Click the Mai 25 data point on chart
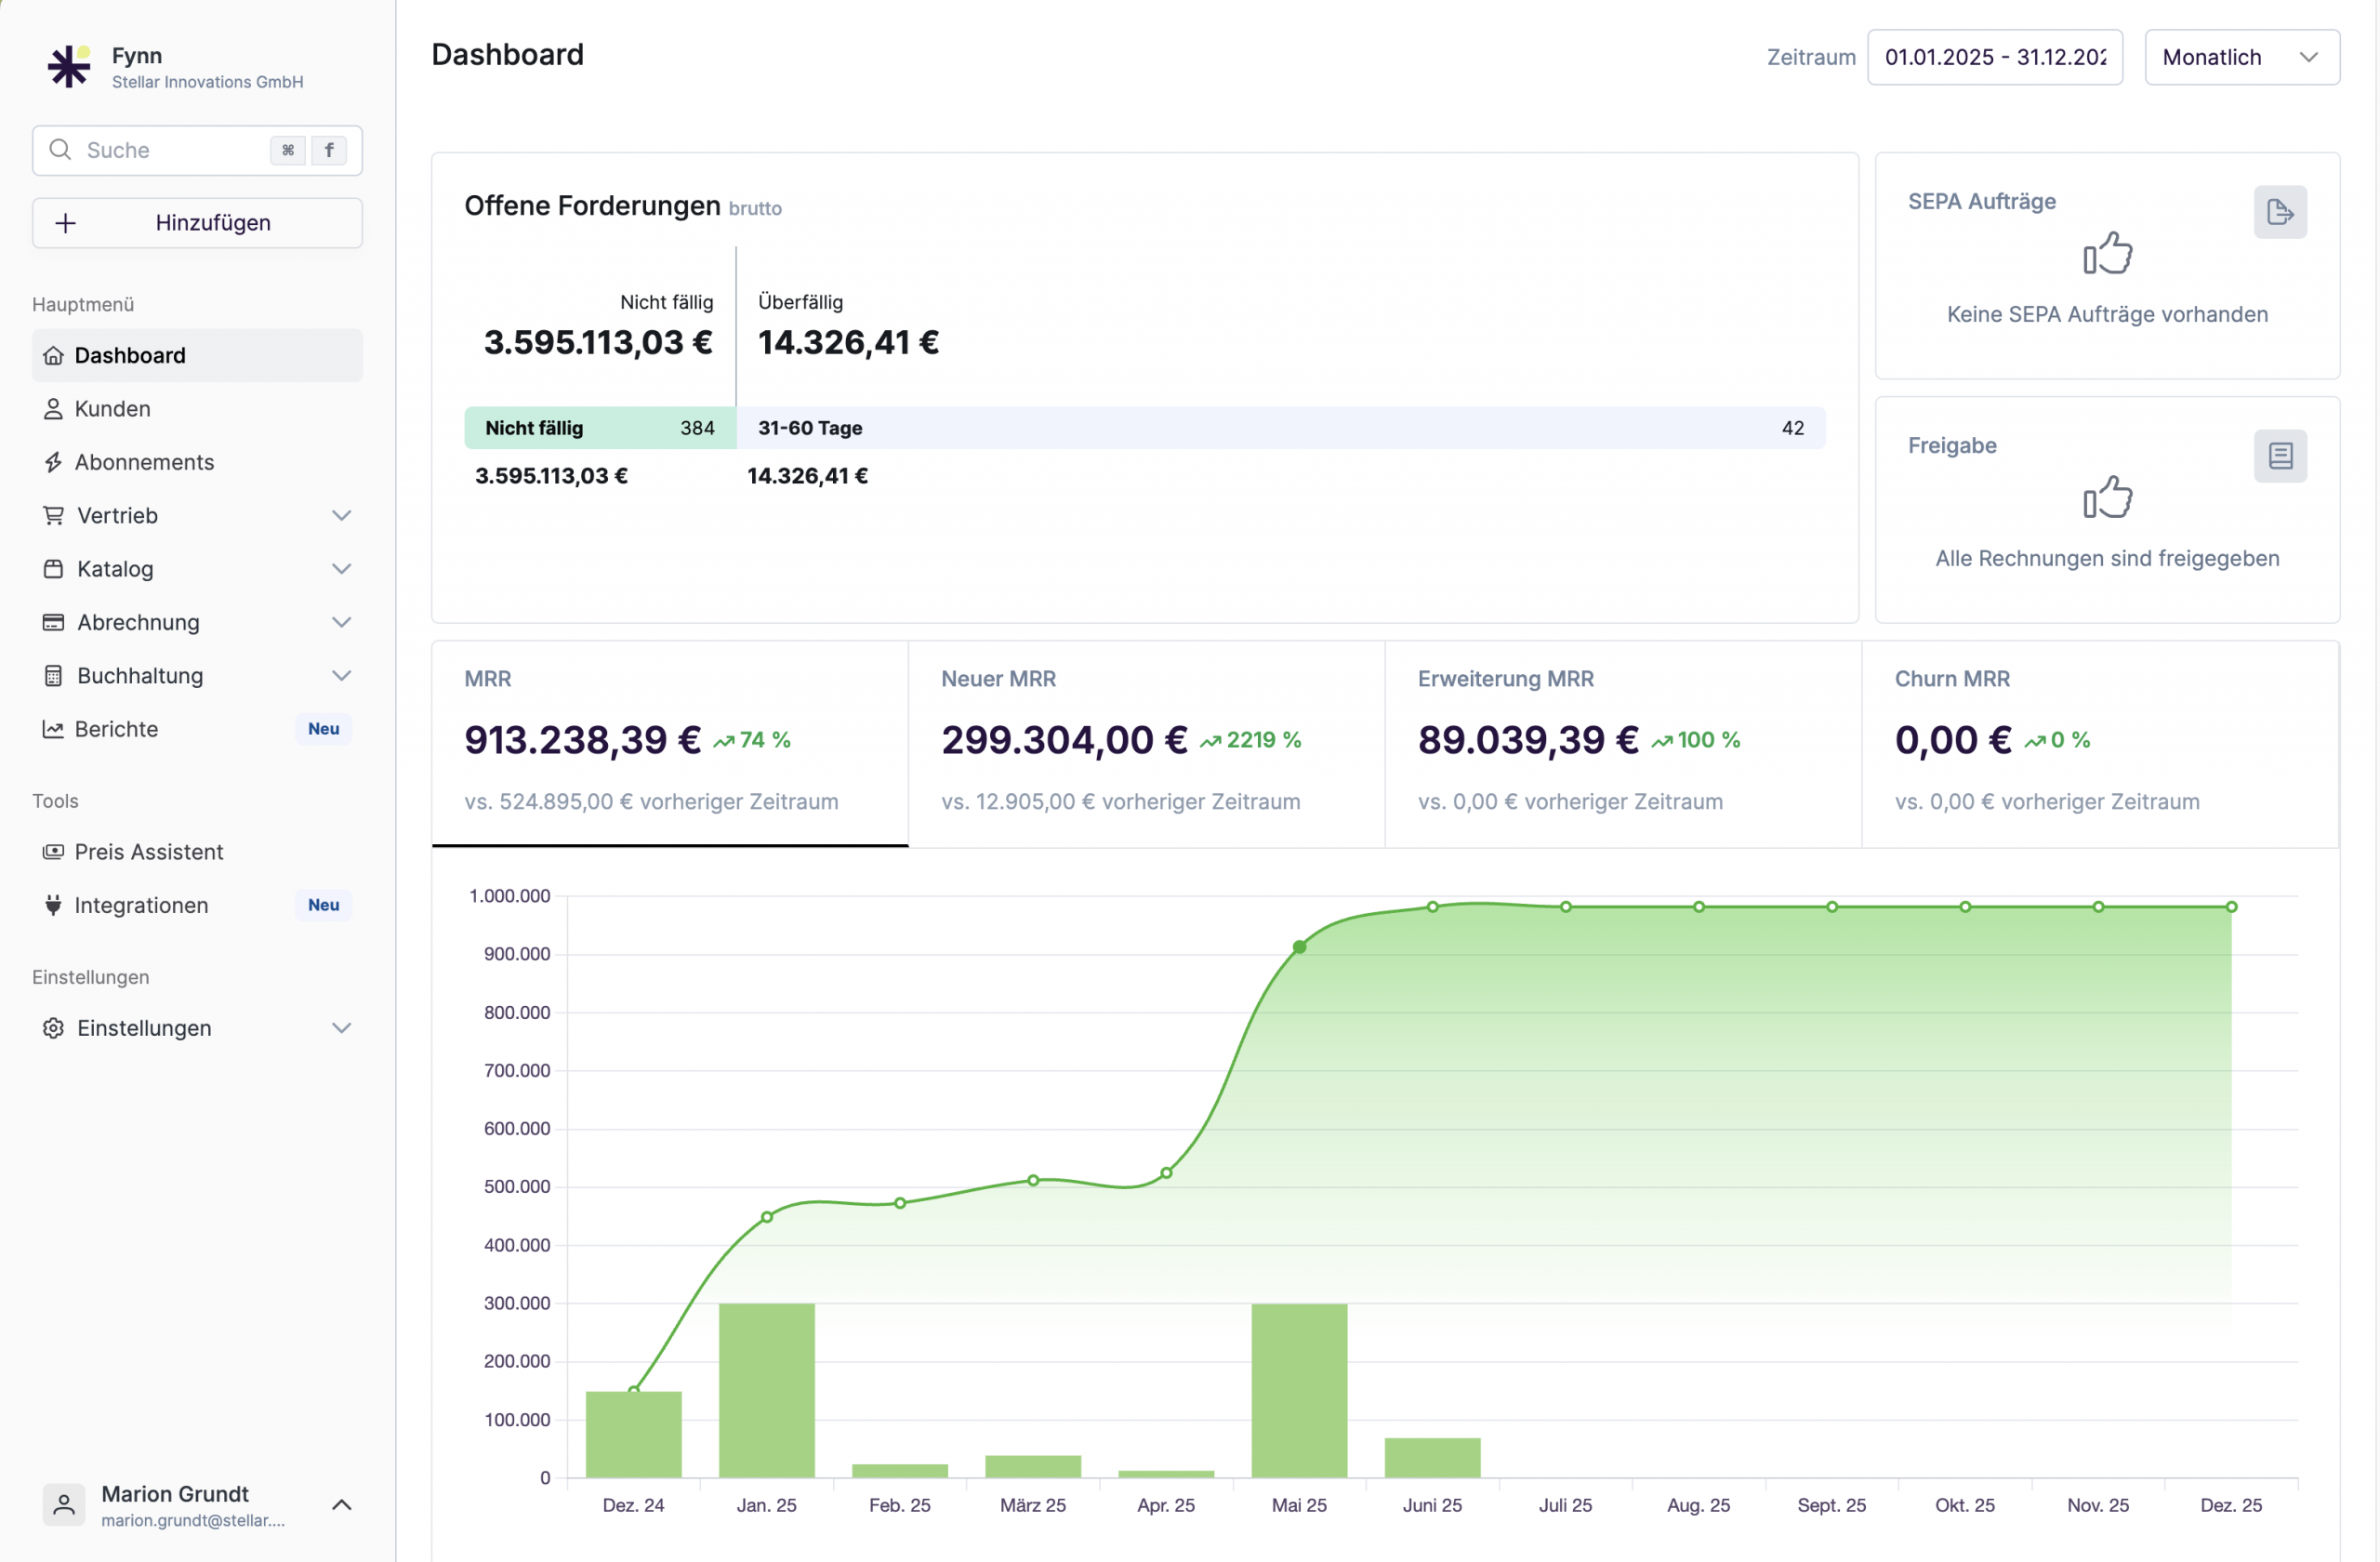Image resolution: width=2380 pixels, height=1562 pixels. coord(1299,947)
